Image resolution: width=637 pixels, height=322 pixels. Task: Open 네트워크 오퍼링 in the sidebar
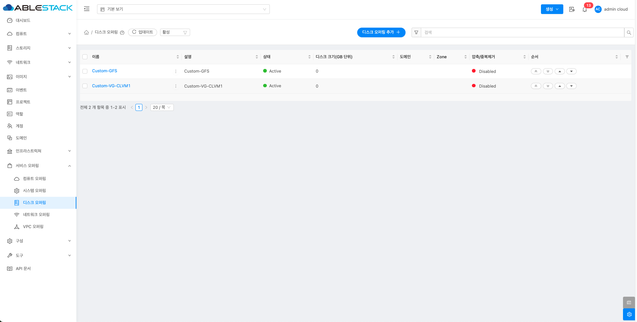(36, 214)
